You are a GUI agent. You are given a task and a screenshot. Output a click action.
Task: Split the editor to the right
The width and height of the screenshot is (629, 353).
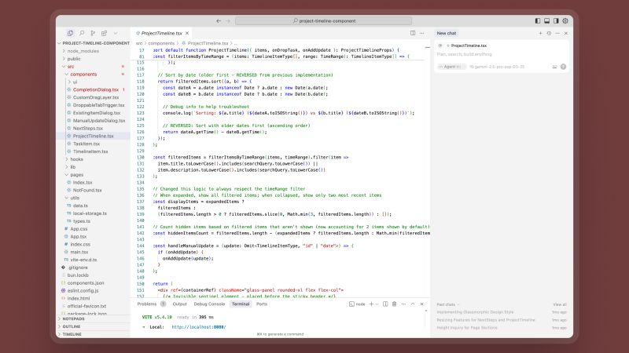pyautogui.click(x=413, y=33)
